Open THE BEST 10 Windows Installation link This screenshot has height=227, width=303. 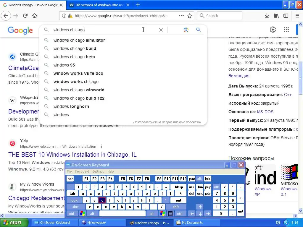click(x=72, y=155)
